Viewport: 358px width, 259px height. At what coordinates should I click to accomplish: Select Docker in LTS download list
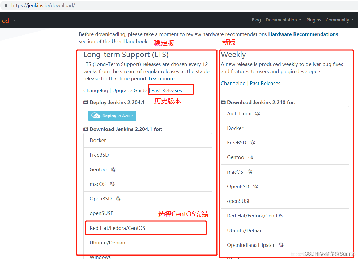148,140
